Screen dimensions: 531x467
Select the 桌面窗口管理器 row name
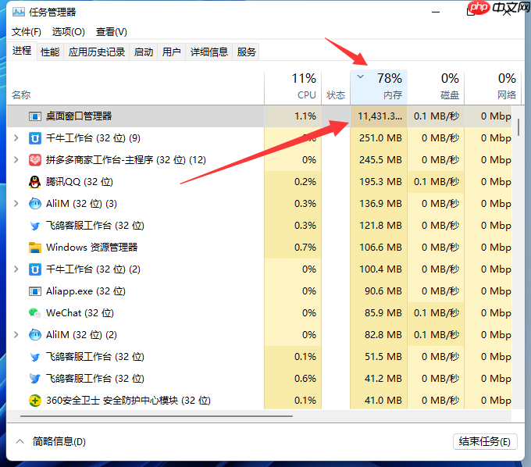tap(79, 116)
